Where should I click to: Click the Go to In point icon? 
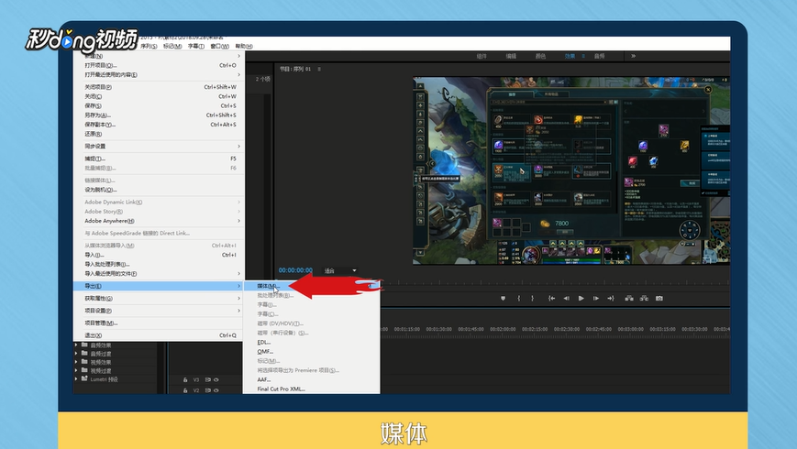click(x=551, y=298)
